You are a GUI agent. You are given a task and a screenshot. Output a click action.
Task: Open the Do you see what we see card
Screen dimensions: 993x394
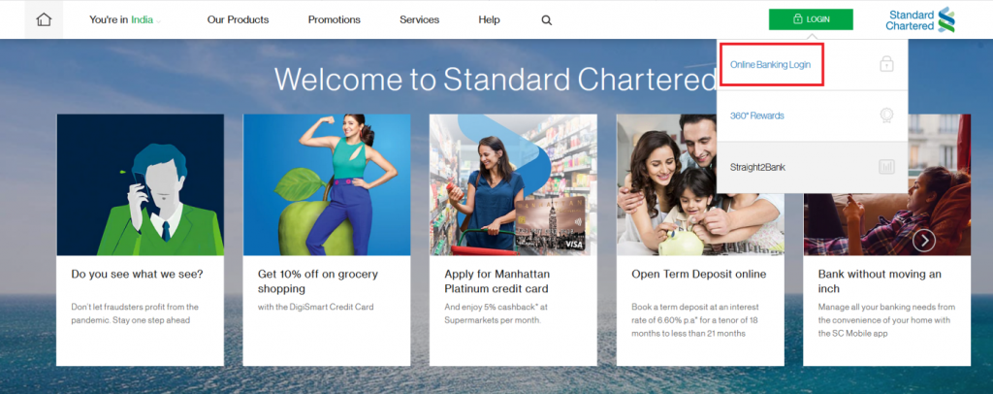[140, 240]
